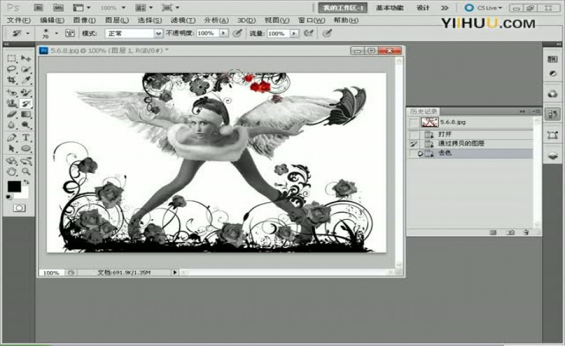The width and height of the screenshot is (565, 346).
Task: Select the Gradient tool
Action: pos(26,114)
